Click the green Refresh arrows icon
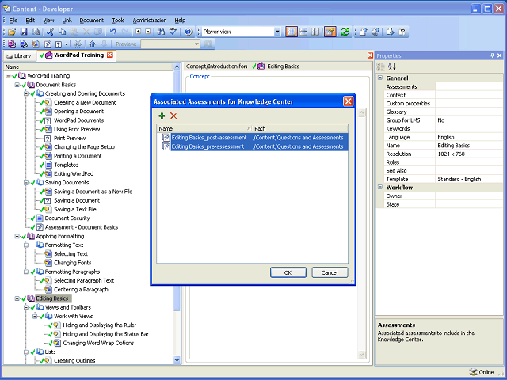The image size is (507, 380). pyautogui.click(x=345, y=32)
